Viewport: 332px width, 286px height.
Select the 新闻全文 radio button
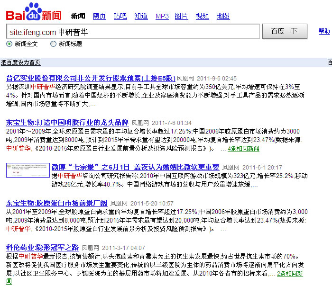click(9, 44)
